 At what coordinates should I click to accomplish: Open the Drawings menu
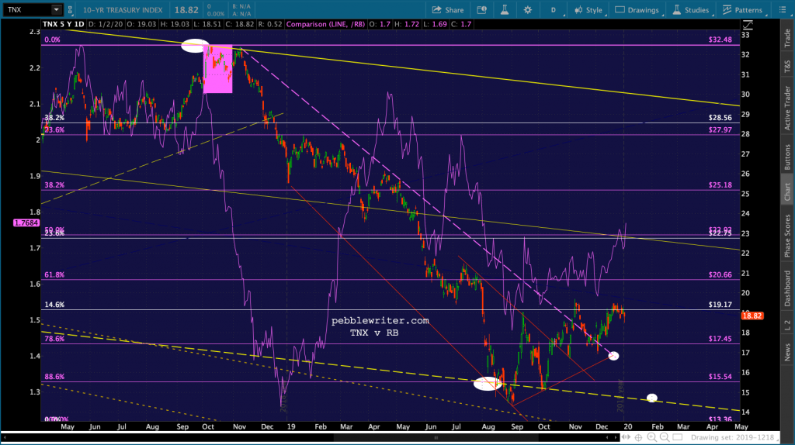[x=638, y=10]
